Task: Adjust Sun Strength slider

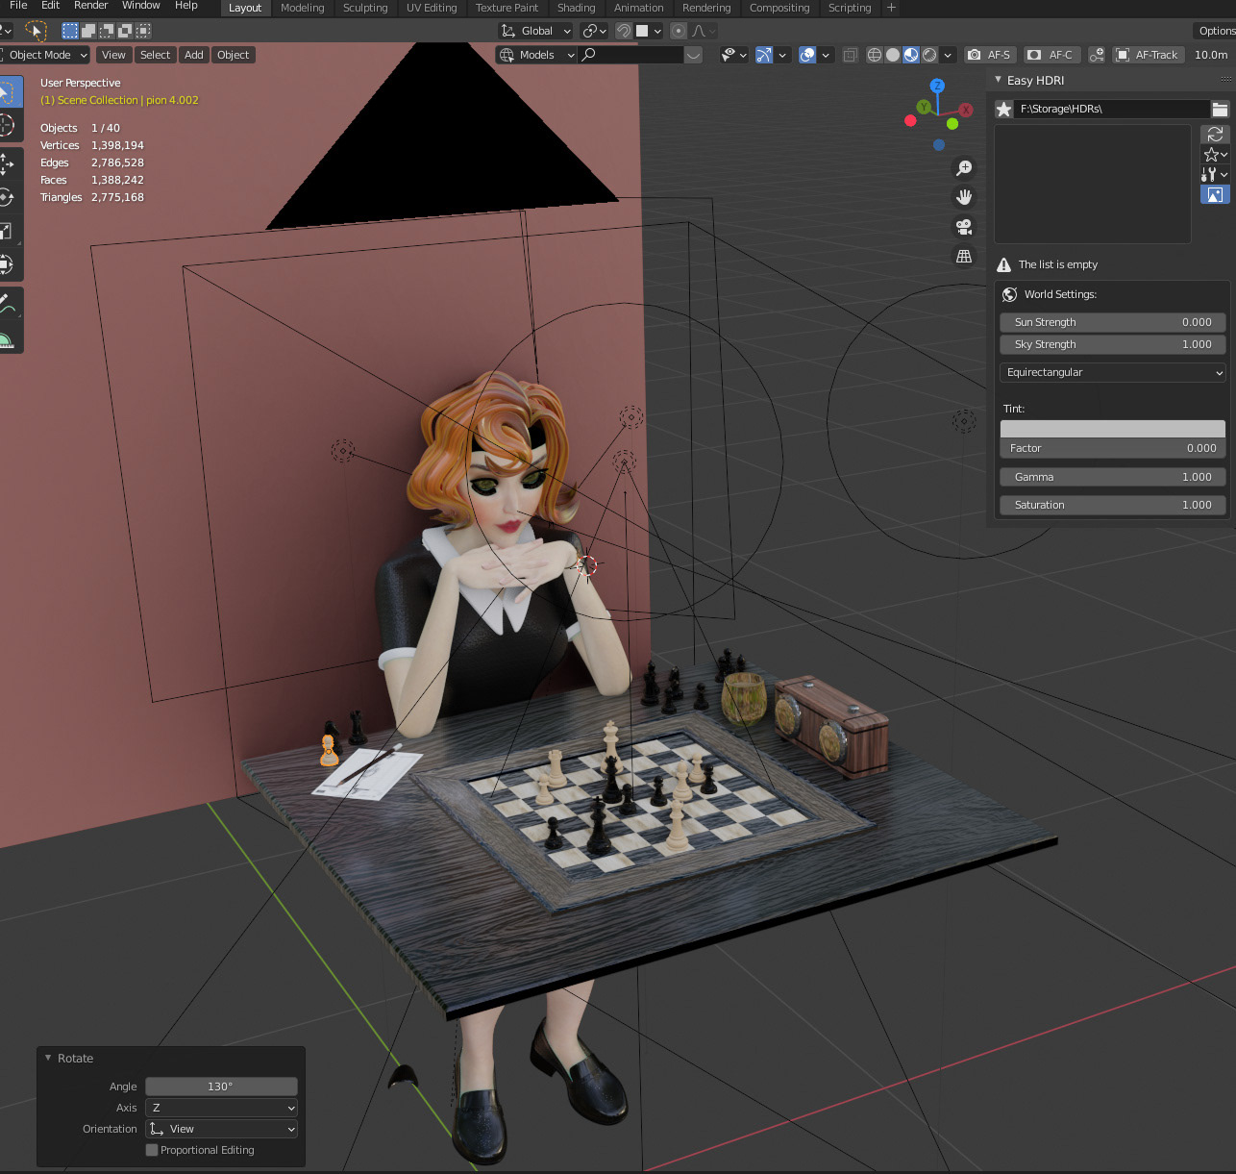Action: pos(1113,322)
